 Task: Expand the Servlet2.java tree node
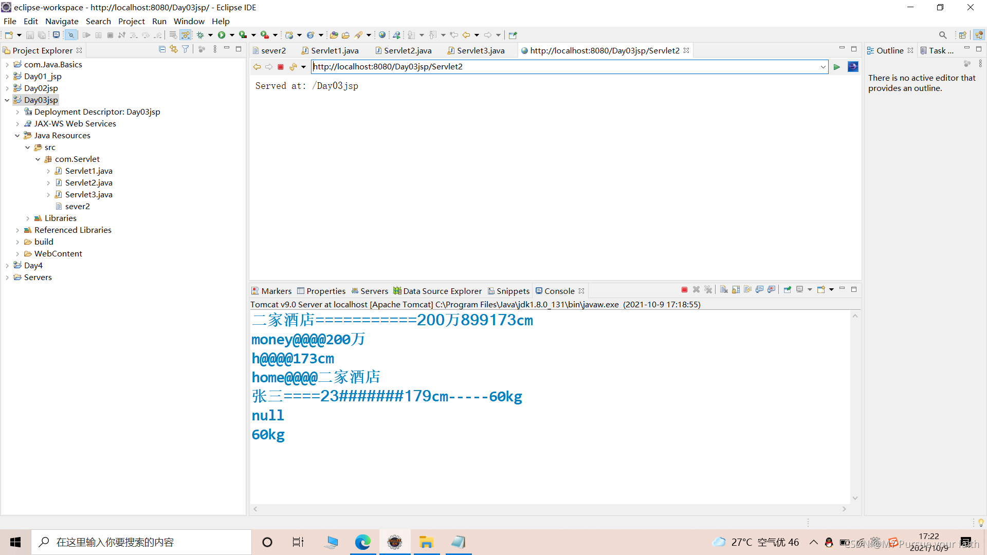(48, 183)
